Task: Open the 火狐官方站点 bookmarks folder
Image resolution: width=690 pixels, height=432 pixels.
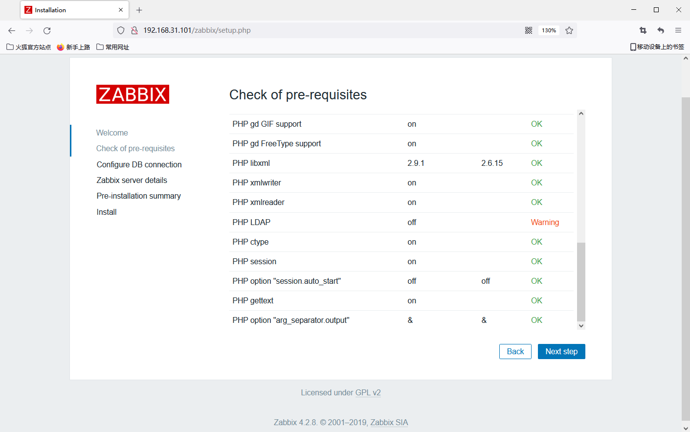Action: [28, 47]
